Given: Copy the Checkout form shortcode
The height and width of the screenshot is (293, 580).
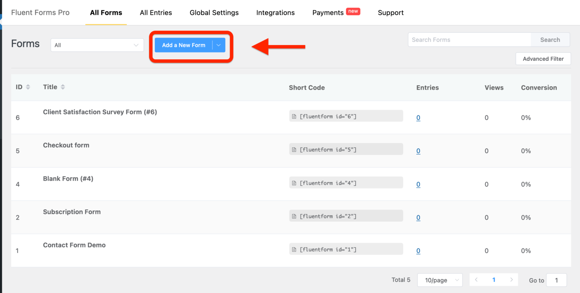Looking at the screenshot, I should [346, 149].
